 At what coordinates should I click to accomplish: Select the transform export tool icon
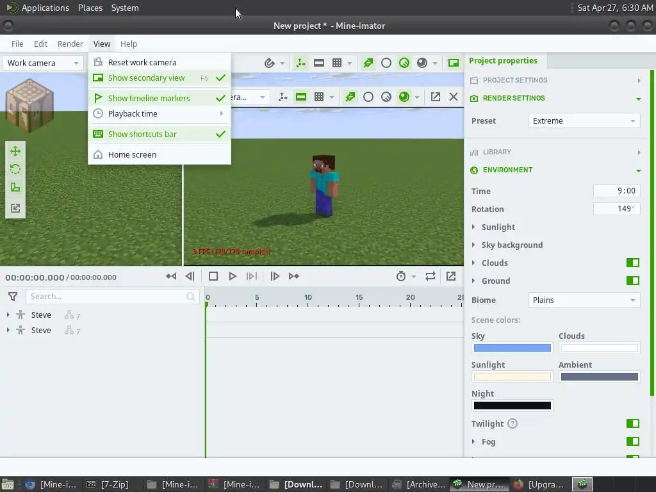tap(15, 208)
